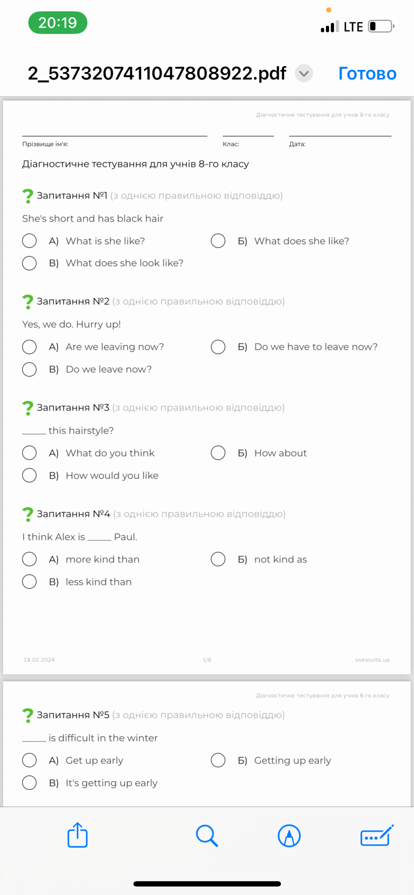Image resolution: width=414 pixels, height=895 pixels.
Task: Choose 'Getting up early' radio option
Action: point(218,760)
